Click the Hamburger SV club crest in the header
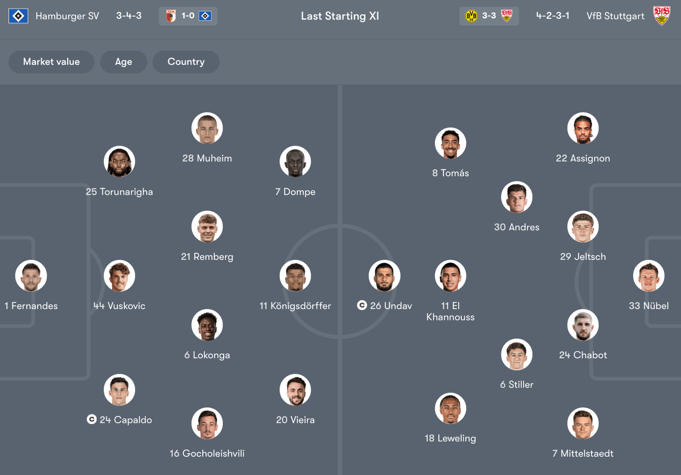The height and width of the screenshot is (475, 681). [x=18, y=15]
